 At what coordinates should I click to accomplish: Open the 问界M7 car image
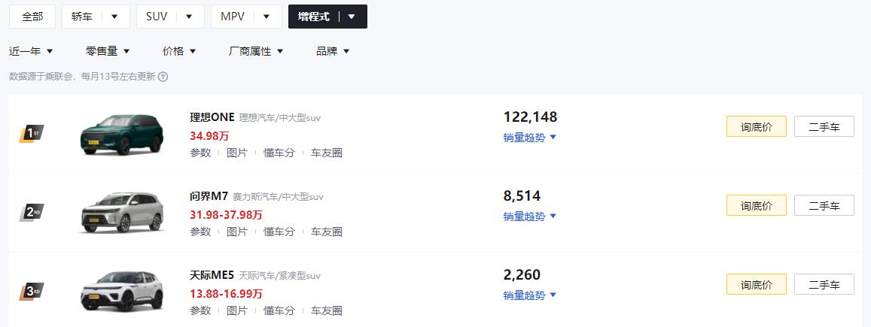pos(122,213)
